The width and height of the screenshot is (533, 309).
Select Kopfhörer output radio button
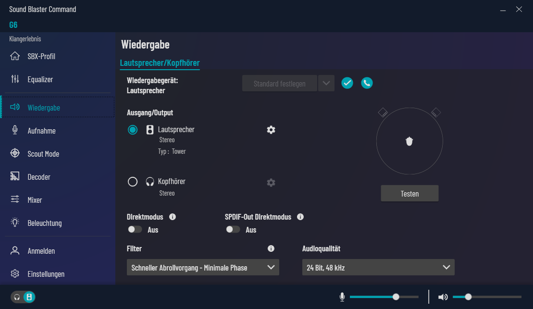(133, 182)
